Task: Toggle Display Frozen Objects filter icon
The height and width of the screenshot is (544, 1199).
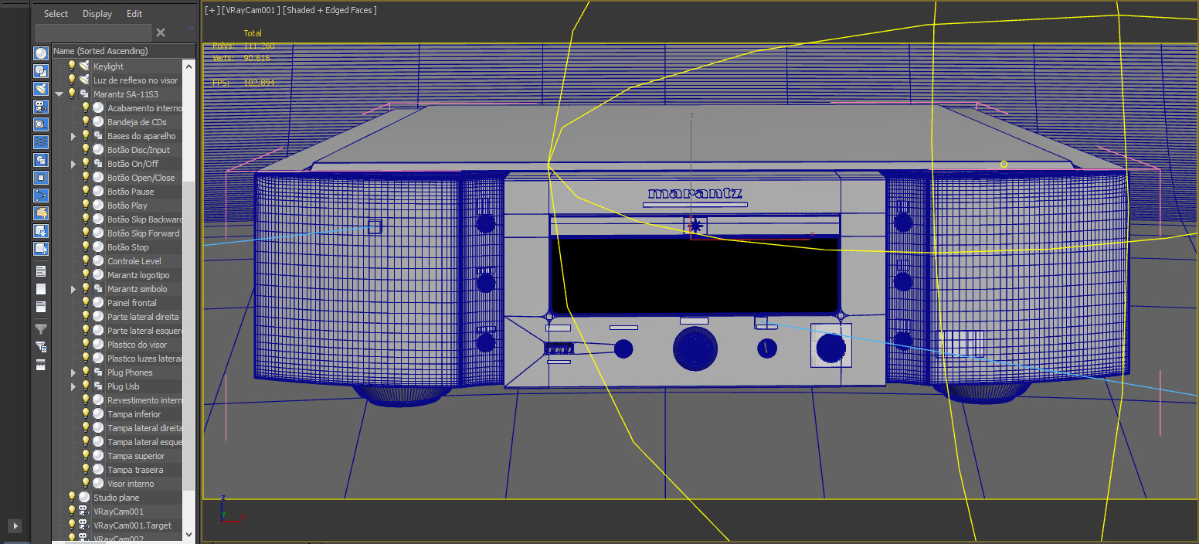Action: [41, 231]
